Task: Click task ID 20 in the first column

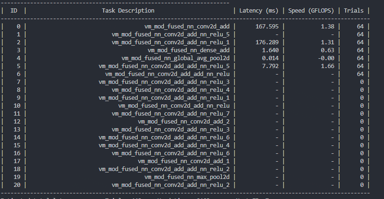Action: pyautogui.click(x=17, y=185)
